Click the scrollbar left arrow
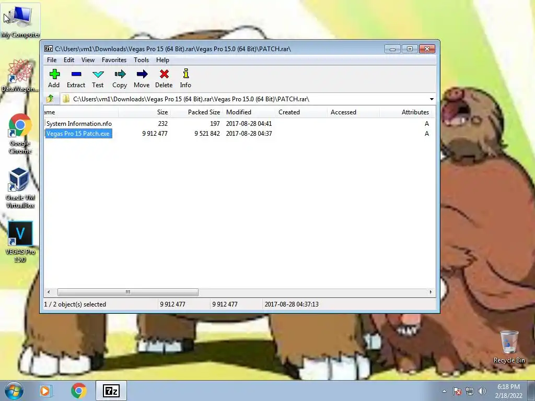 tap(49, 292)
